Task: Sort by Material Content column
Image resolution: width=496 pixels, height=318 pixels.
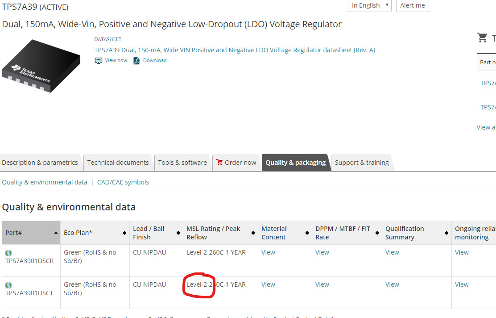Action: coord(307,233)
